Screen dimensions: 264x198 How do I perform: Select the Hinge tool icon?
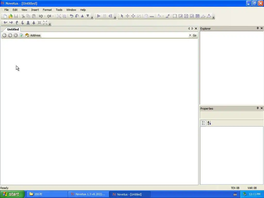203,16
